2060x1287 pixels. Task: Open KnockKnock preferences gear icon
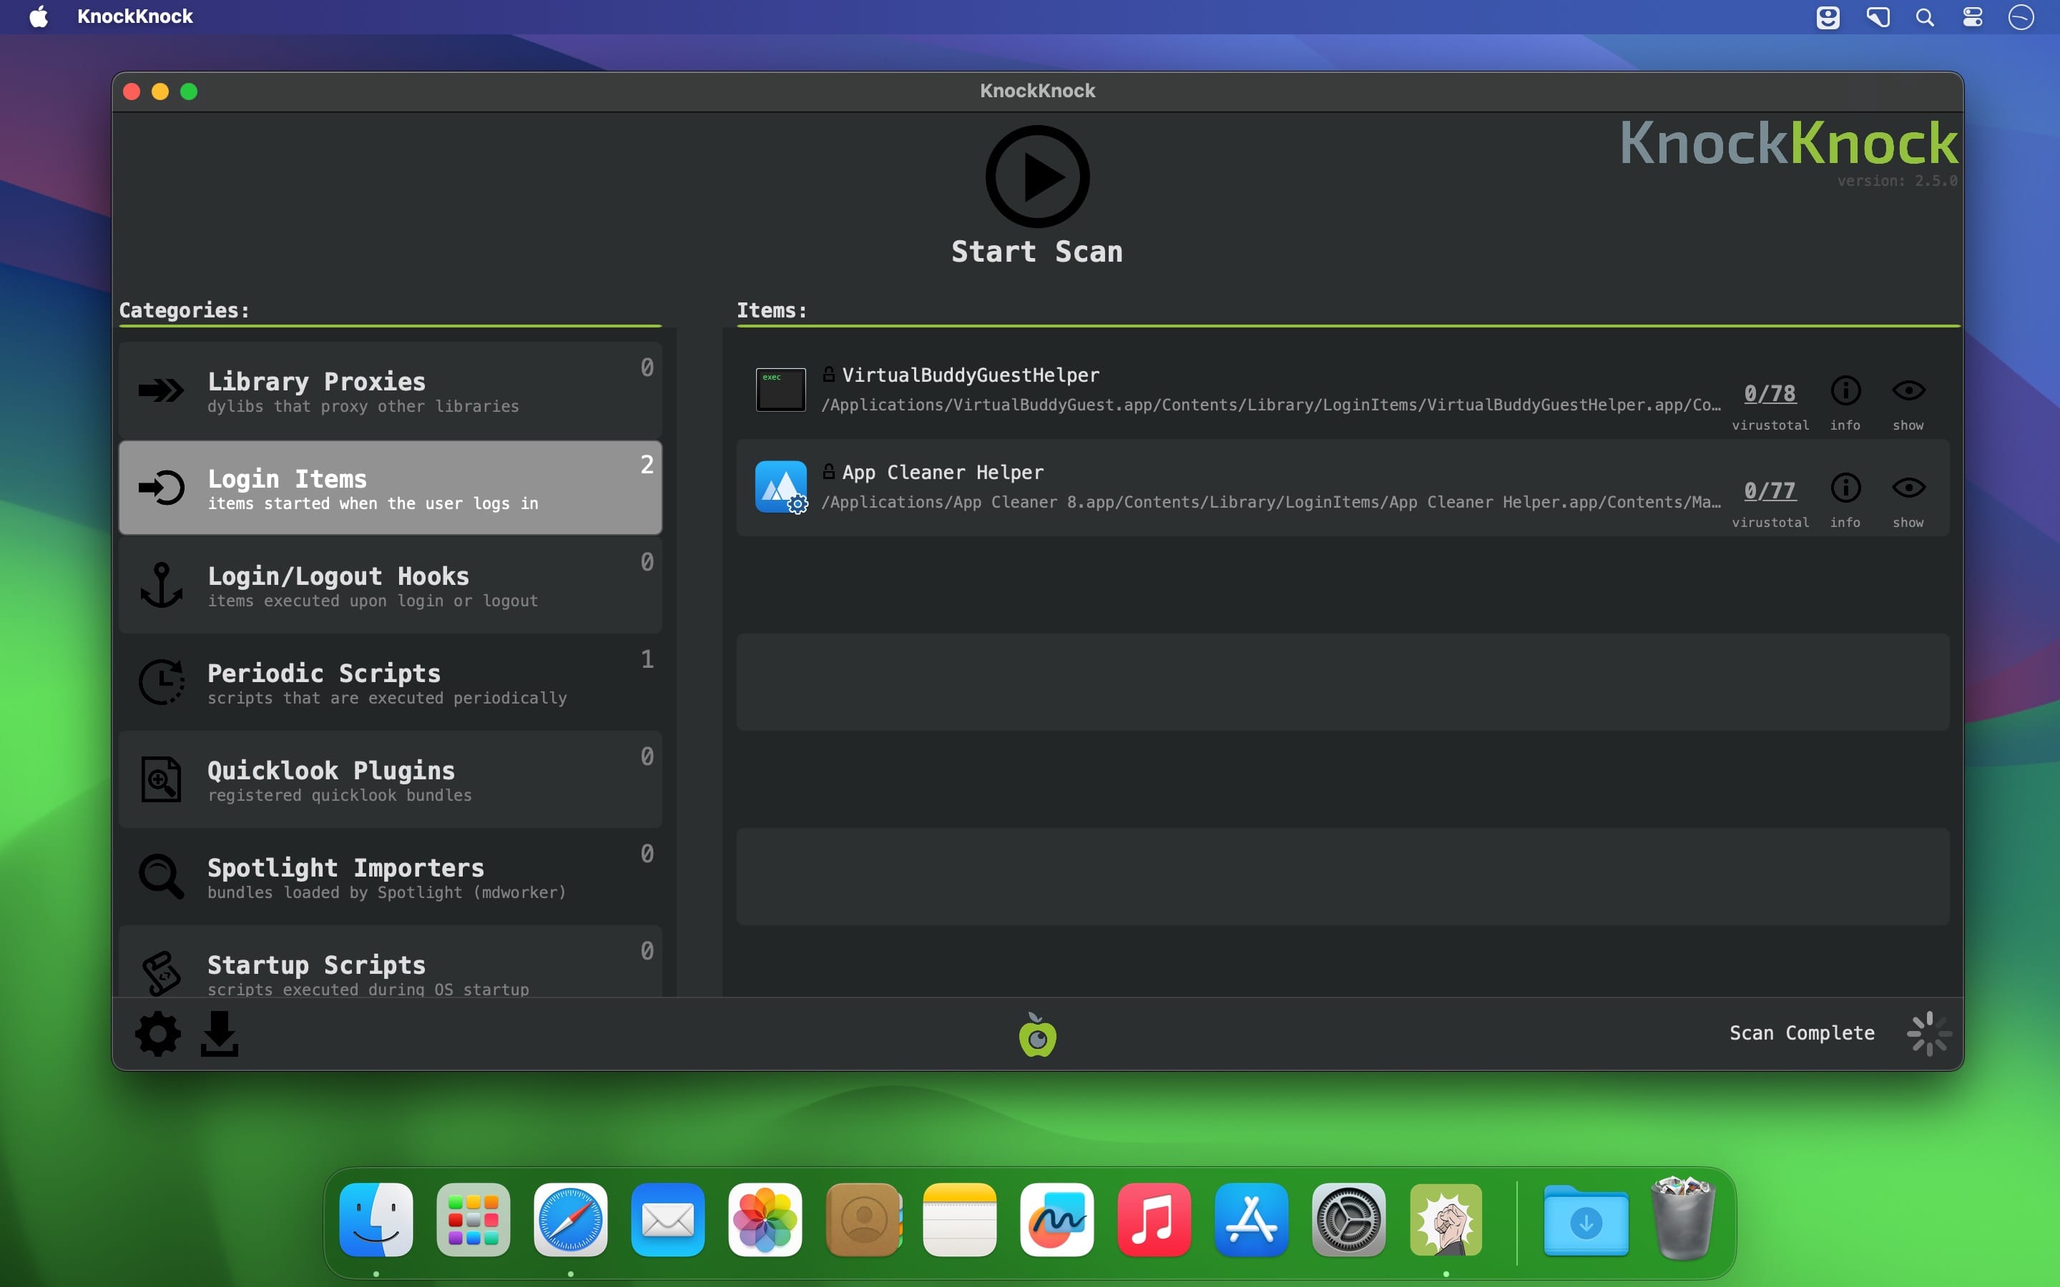click(x=158, y=1034)
